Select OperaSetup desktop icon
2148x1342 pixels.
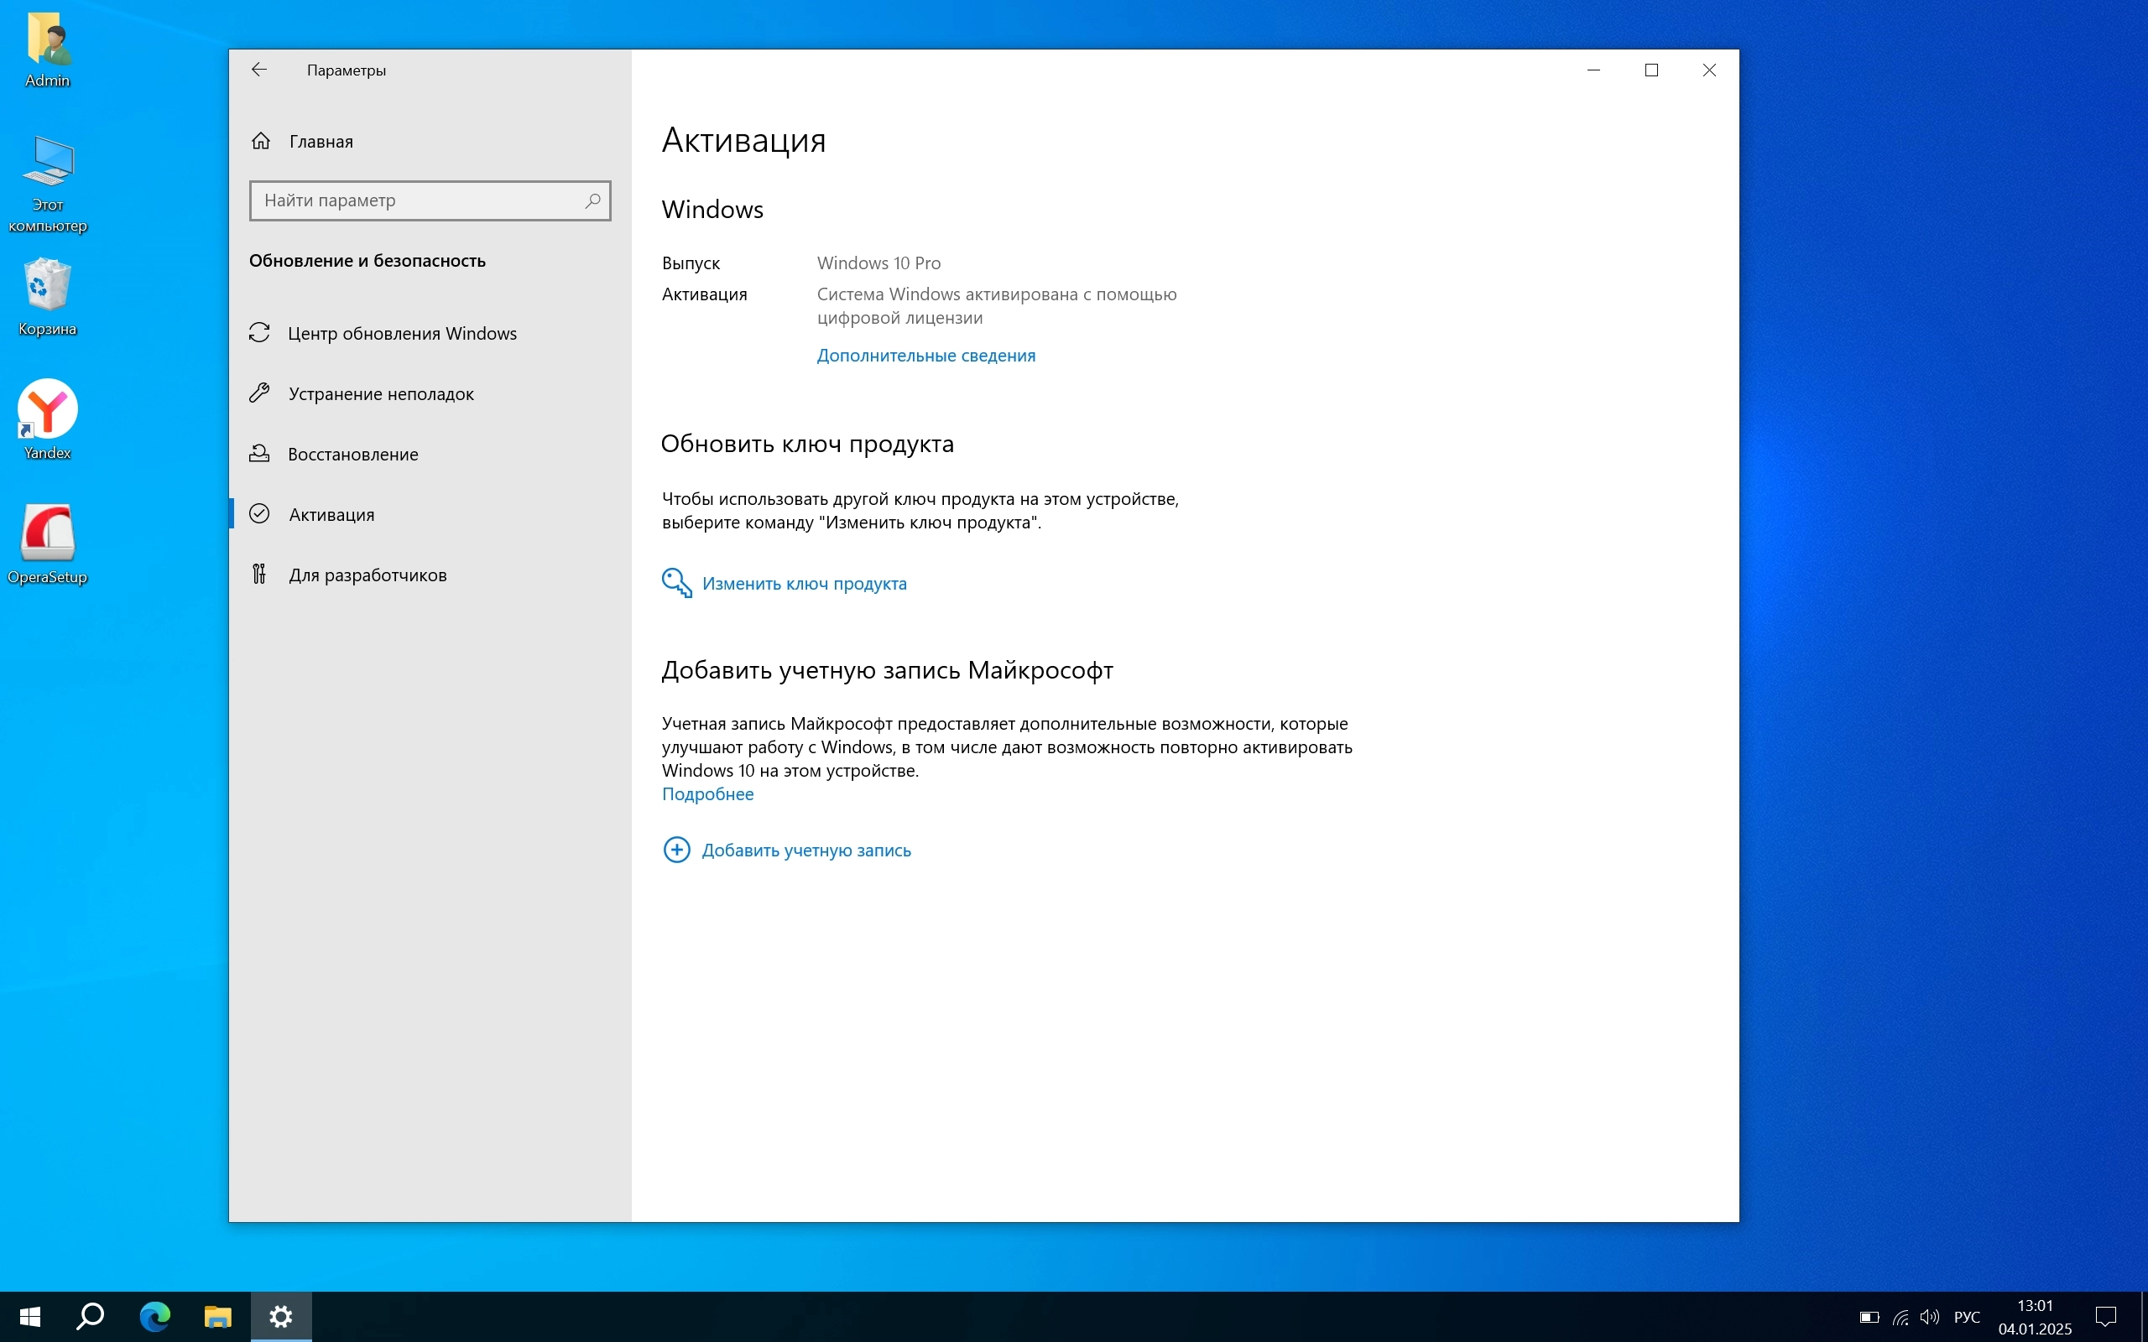[48, 534]
